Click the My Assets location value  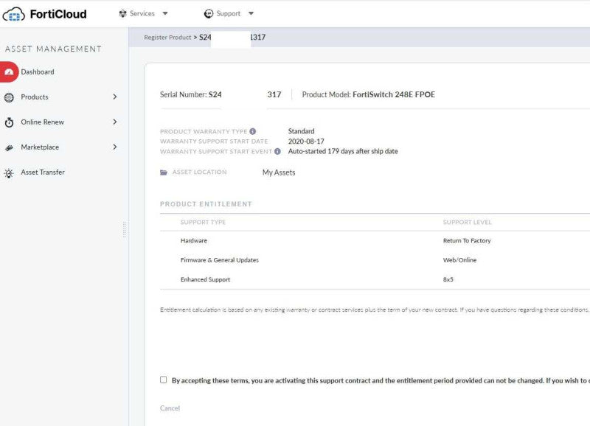279,172
